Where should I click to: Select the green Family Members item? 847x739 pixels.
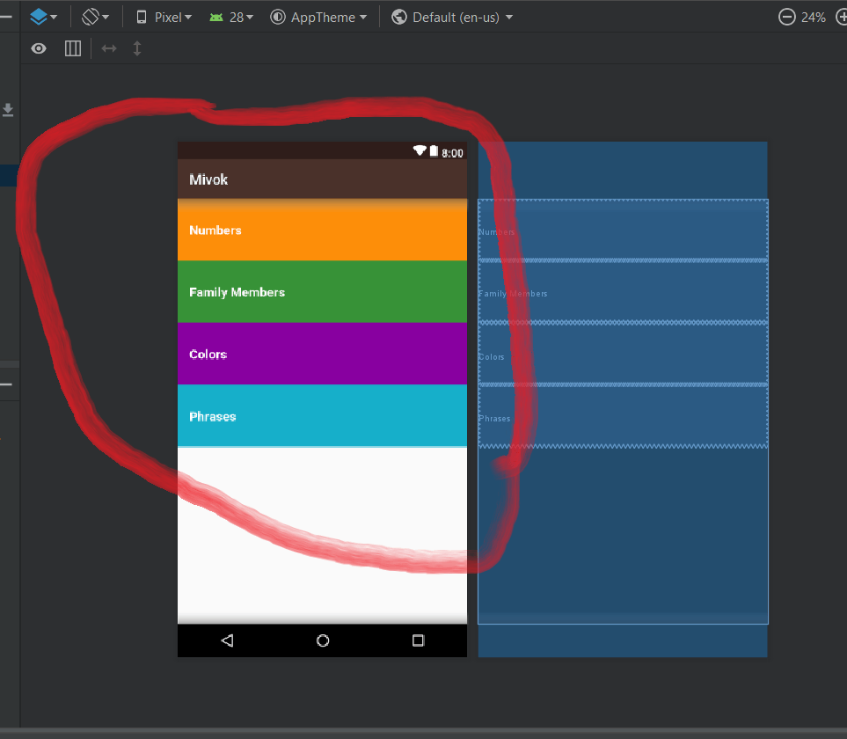point(322,292)
